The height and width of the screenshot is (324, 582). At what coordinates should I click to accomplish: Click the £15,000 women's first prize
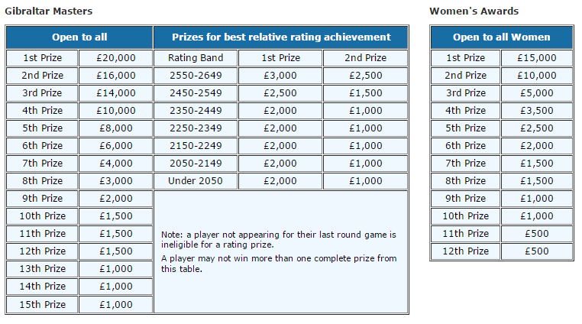(x=536, y=58)
